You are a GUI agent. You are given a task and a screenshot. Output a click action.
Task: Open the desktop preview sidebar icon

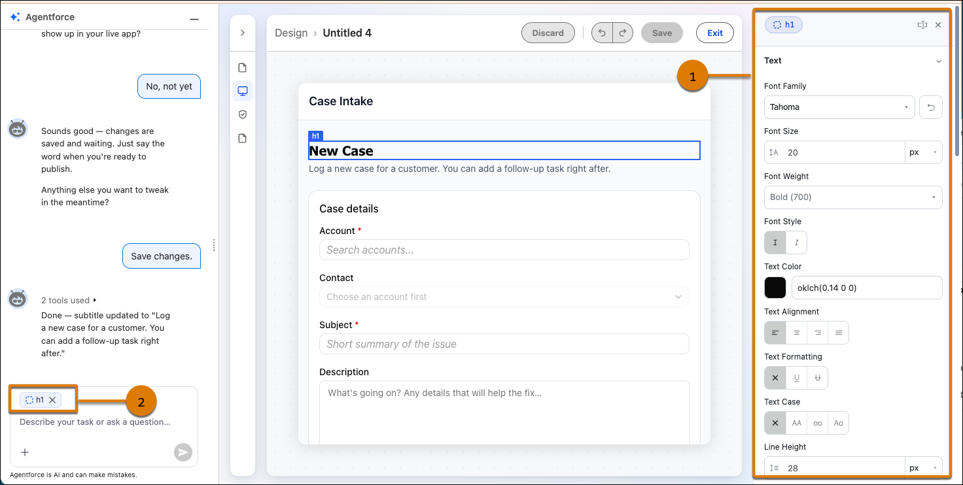(x=243, y=91)
